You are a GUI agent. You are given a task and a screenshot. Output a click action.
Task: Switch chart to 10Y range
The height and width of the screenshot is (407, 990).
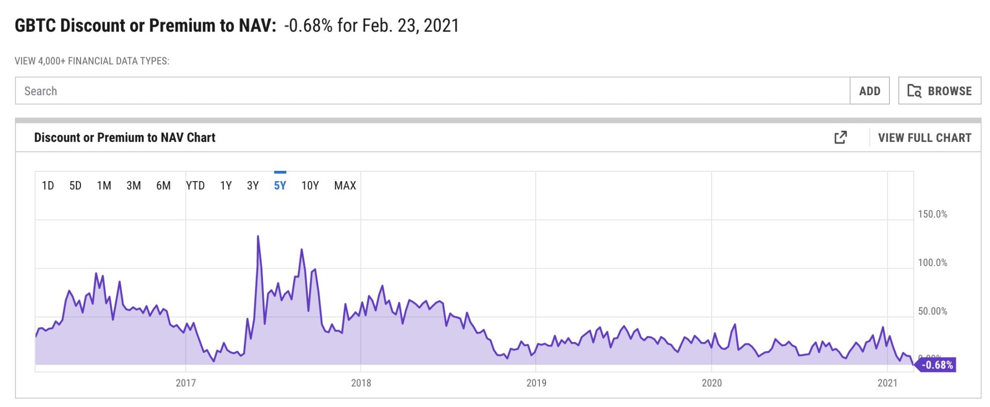click(310, 186)
